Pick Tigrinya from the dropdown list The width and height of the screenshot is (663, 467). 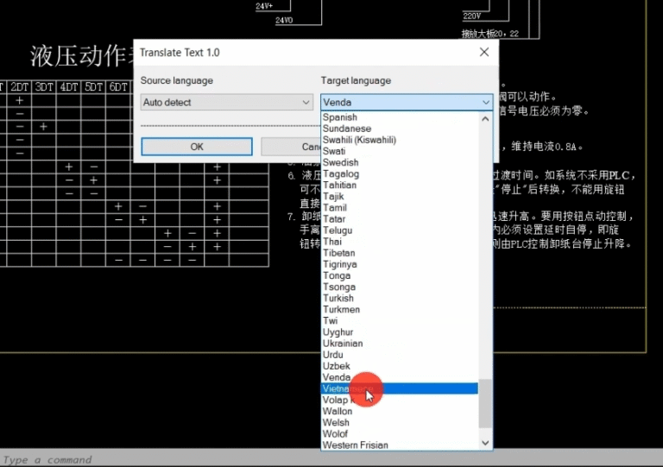coord(400,264)
